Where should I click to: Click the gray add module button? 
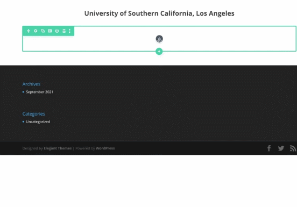tap(159, 39)
